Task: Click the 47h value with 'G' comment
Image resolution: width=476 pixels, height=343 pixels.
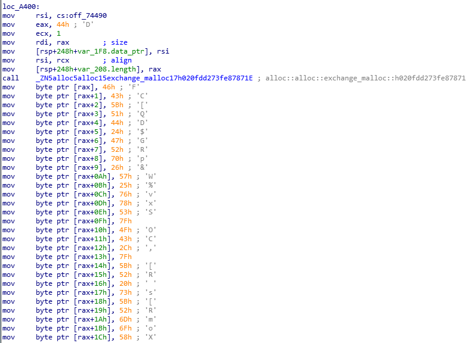Action: click(x=117, y=141)
